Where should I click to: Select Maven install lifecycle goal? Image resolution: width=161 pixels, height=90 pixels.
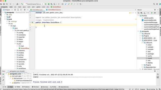point(150,58)
